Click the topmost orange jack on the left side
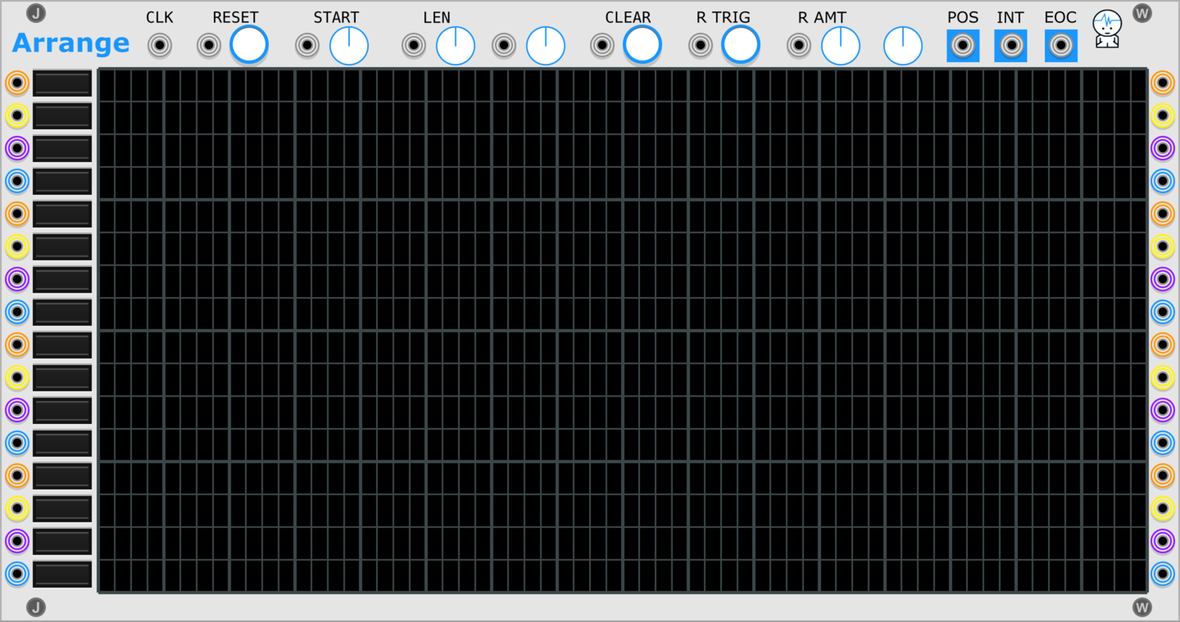 click(17, 83)
